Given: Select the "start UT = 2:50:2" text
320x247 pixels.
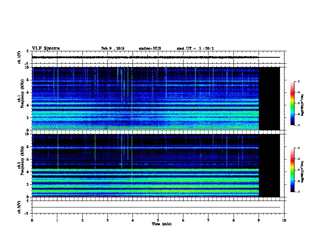Looking at the screenshot, I should [x=195, y=48].
